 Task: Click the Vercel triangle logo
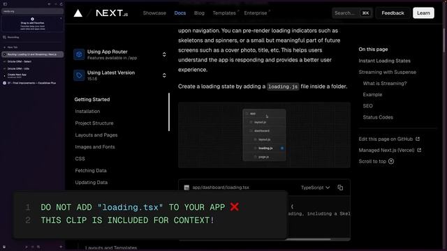[x=78, y=13]
